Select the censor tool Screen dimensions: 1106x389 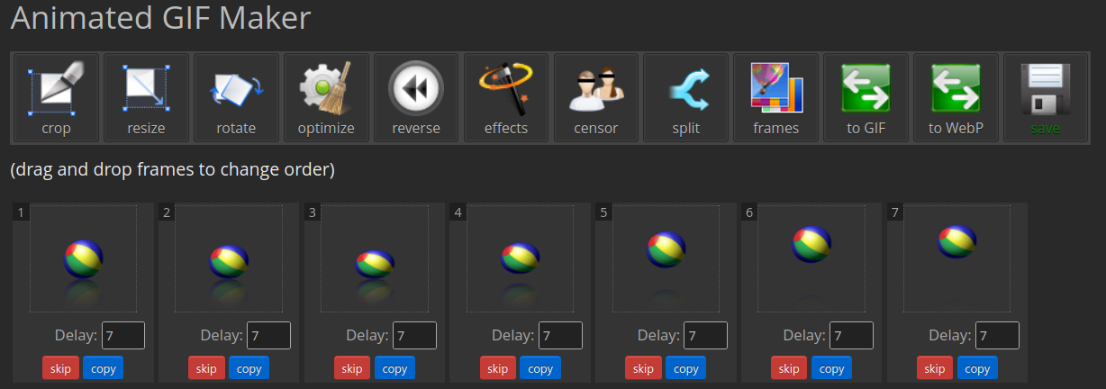click(x=596, y=95)
